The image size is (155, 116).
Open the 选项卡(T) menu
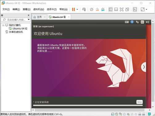(52, 9)
